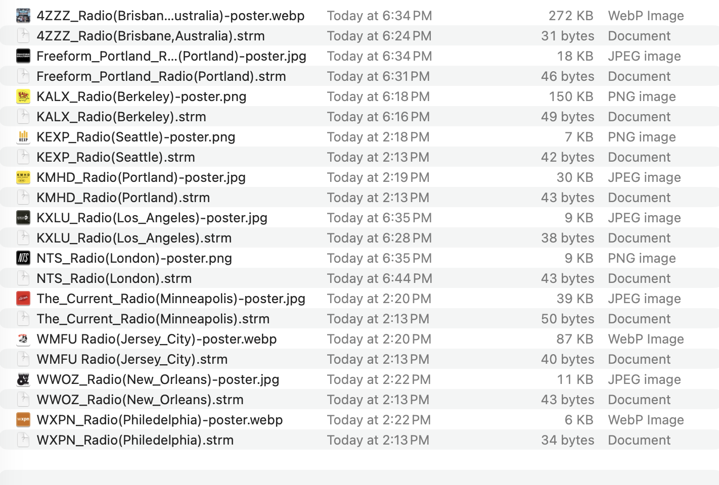Select file name KMHD_Radio(Portland)-poster.jpg
The height and width of the screenshot is (485, 719).
[141, 177]
